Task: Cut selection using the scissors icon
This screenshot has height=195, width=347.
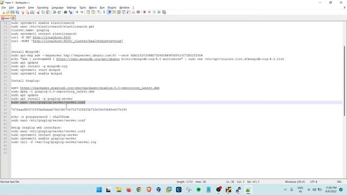Action: coord(38,12)
